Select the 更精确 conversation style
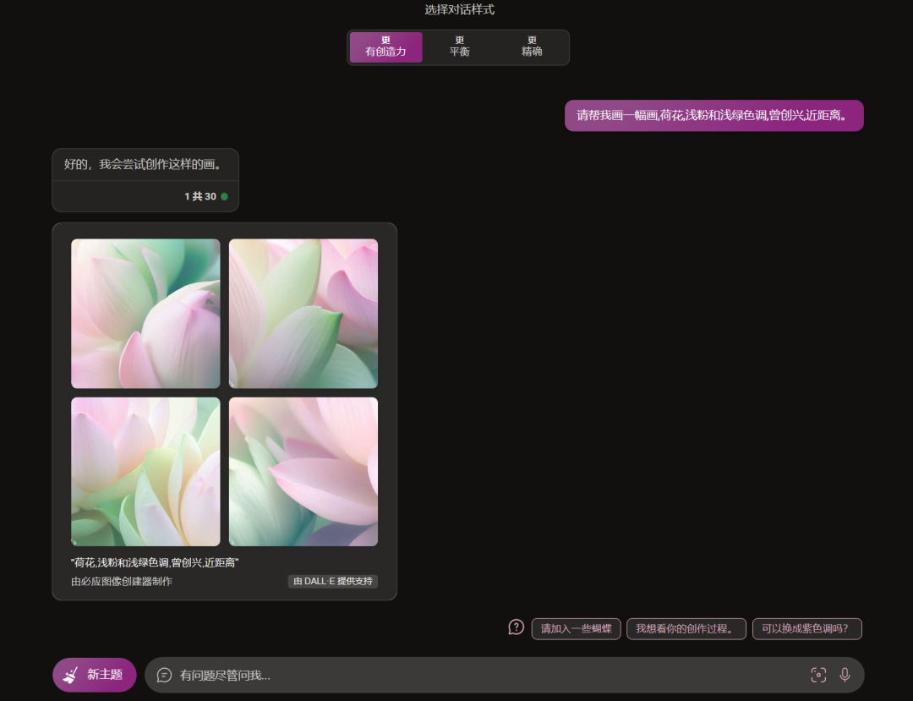Screen dimensions: 913x701 (x=532, y=47)
